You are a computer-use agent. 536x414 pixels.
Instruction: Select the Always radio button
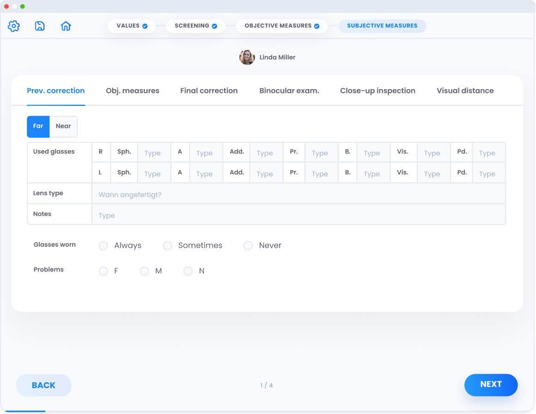pos(104,246)
